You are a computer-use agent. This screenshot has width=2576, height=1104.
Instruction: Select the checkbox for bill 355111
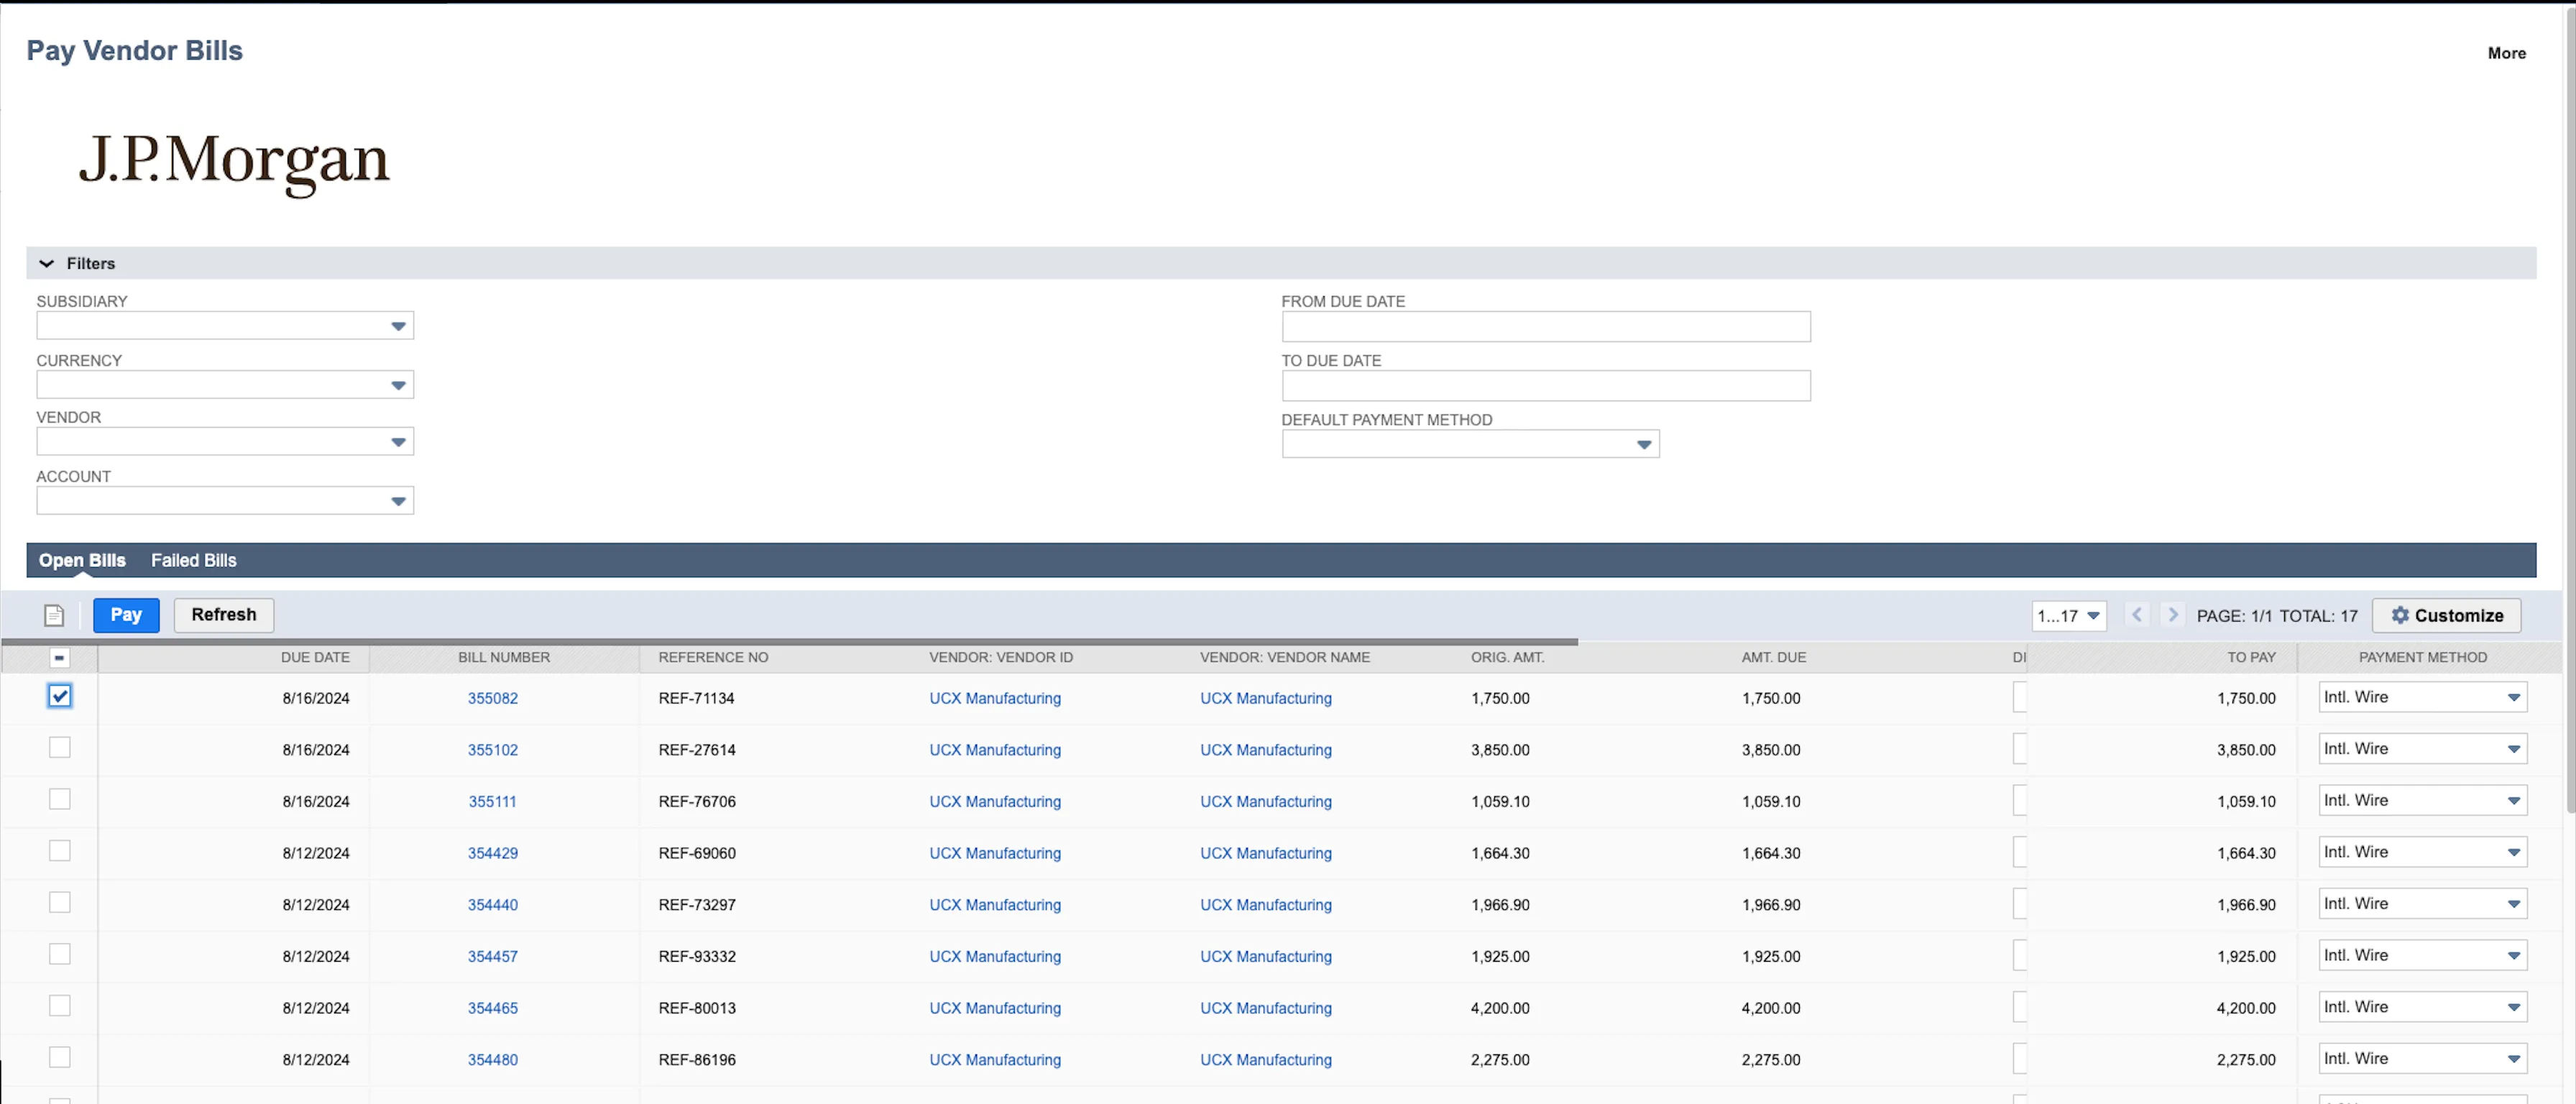point(60,799)
